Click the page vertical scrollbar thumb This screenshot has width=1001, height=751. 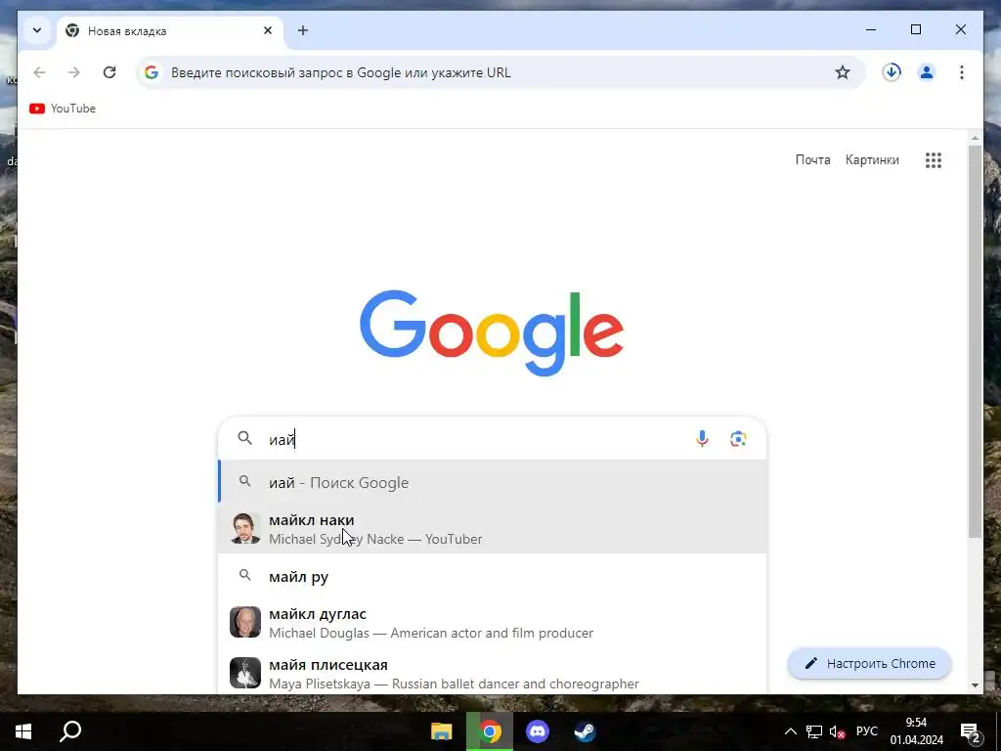click(x=975, y=341)
